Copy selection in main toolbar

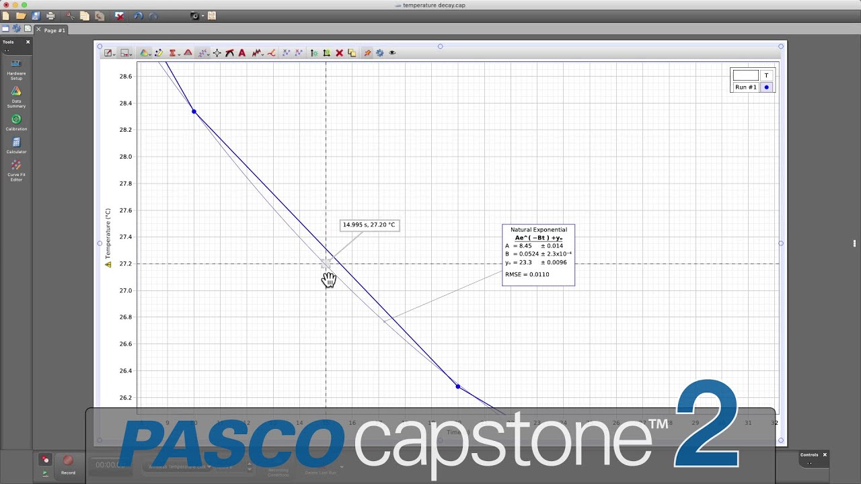point(85,15)
